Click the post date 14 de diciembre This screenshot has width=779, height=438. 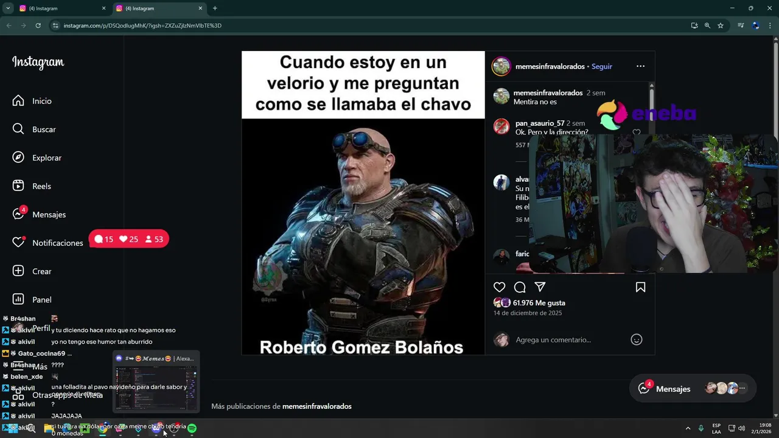click(528, 313)
